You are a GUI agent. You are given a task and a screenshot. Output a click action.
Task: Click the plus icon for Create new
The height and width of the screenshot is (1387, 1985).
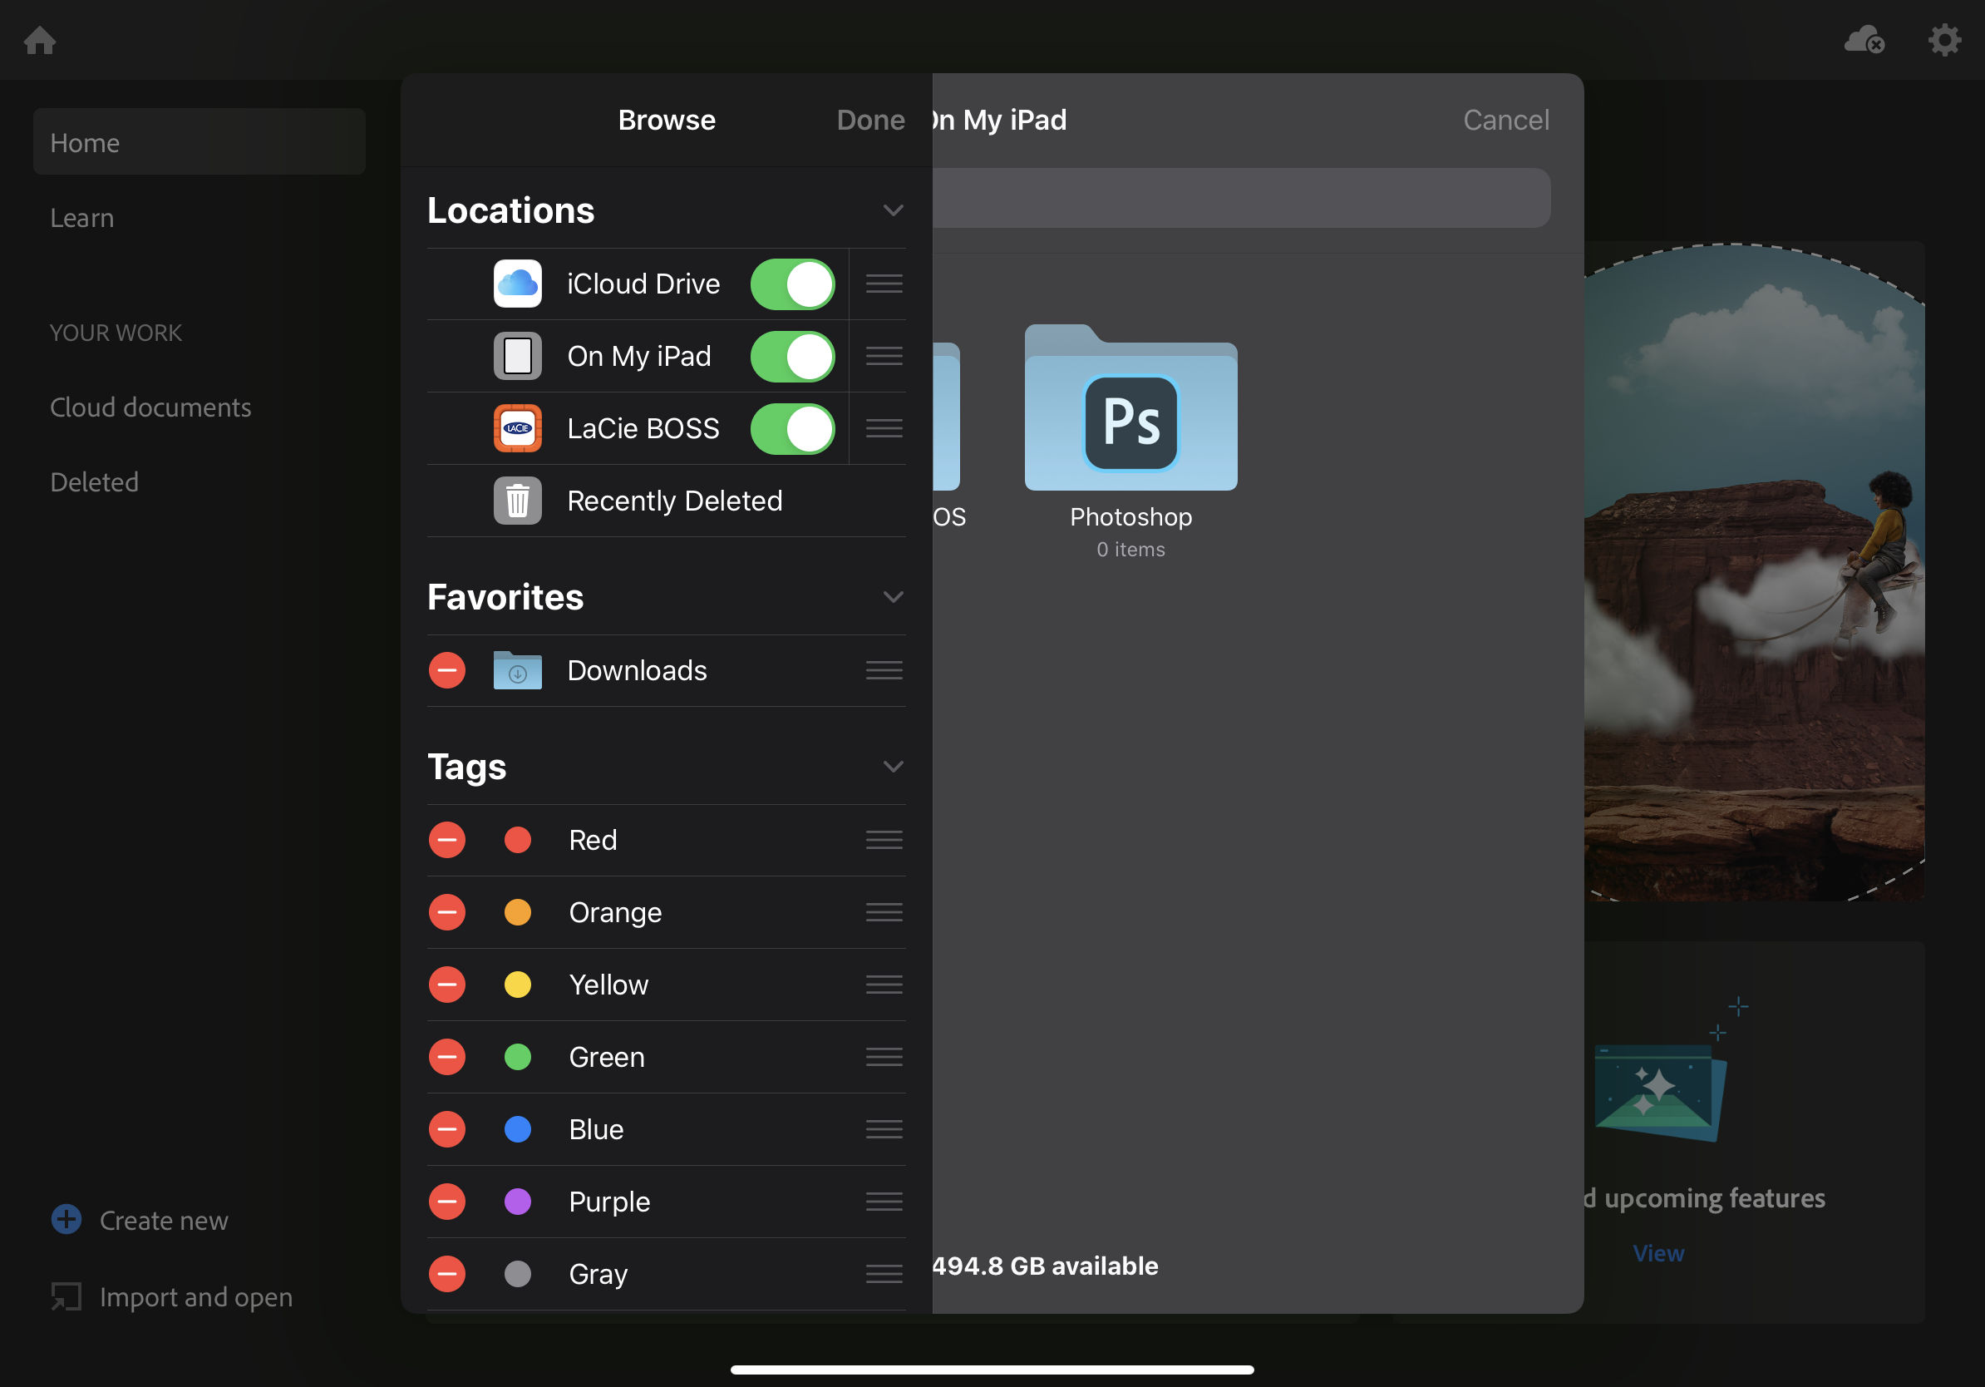[66, 1219]
